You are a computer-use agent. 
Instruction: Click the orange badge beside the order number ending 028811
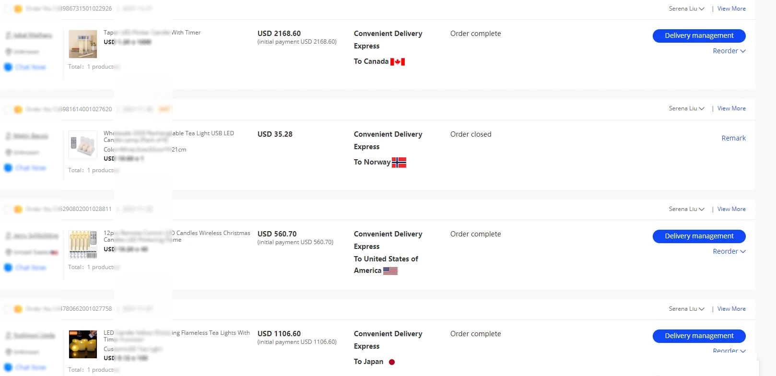18,209
